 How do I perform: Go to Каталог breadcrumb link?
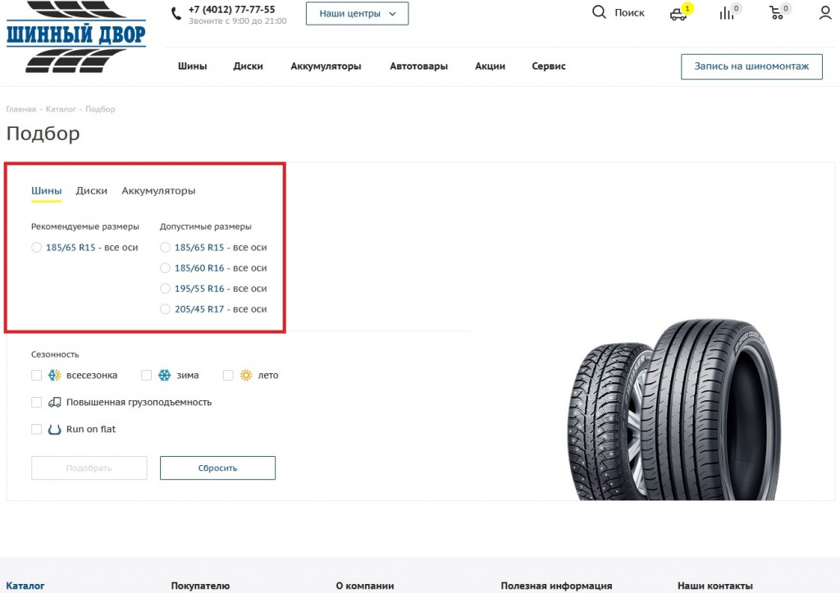[61, 109]
